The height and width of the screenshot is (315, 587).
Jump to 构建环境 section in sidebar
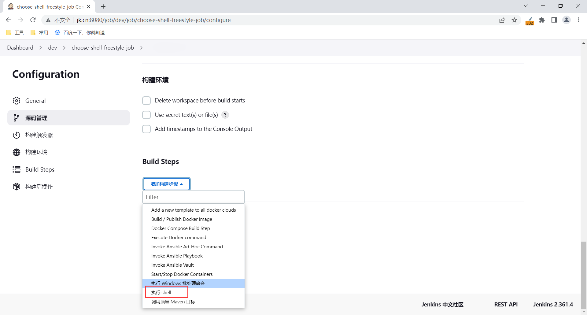click(68, 152)
